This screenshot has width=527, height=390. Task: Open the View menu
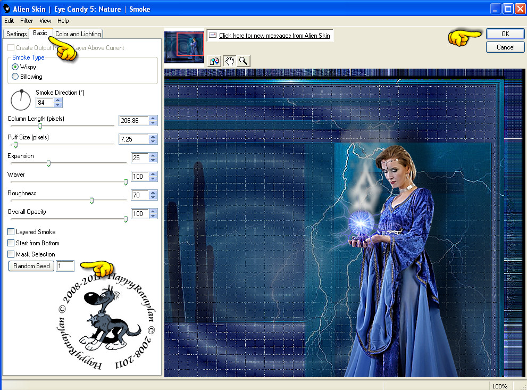click(45, 21)
